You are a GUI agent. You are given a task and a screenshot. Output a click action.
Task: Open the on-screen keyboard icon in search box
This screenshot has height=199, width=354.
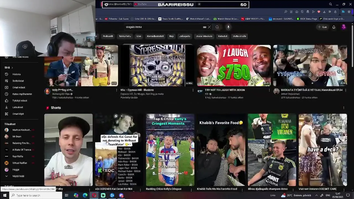[205, 27]
